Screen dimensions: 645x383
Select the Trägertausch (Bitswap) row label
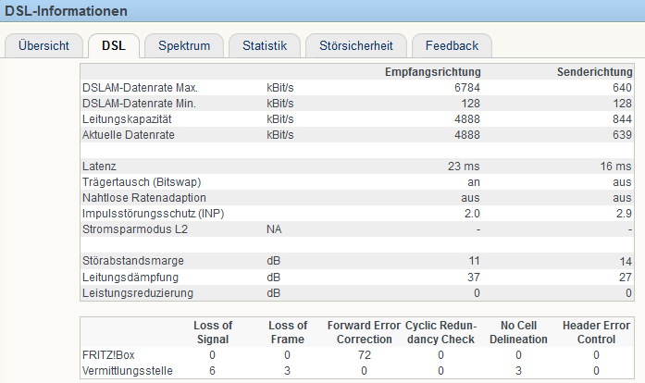click(x=142, y=182)
